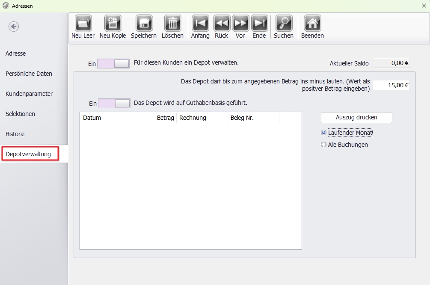Click the Aktueller Saldo value field
Screen dimensions: 430x285
click(391, 63)
